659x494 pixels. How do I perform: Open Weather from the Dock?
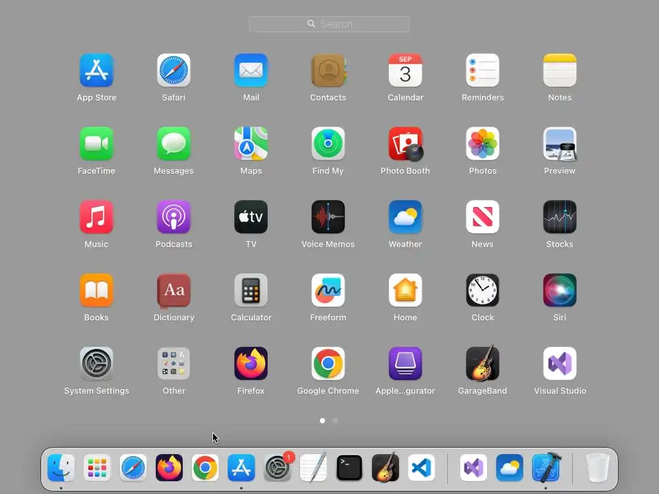coord(510,468)
